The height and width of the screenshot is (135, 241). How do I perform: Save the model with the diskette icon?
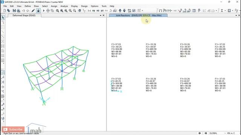14,10
